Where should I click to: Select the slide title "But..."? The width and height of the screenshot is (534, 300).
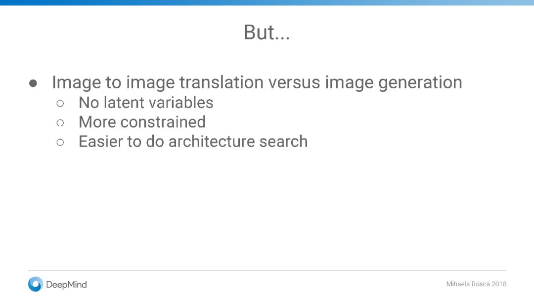[x=267, y=33]
